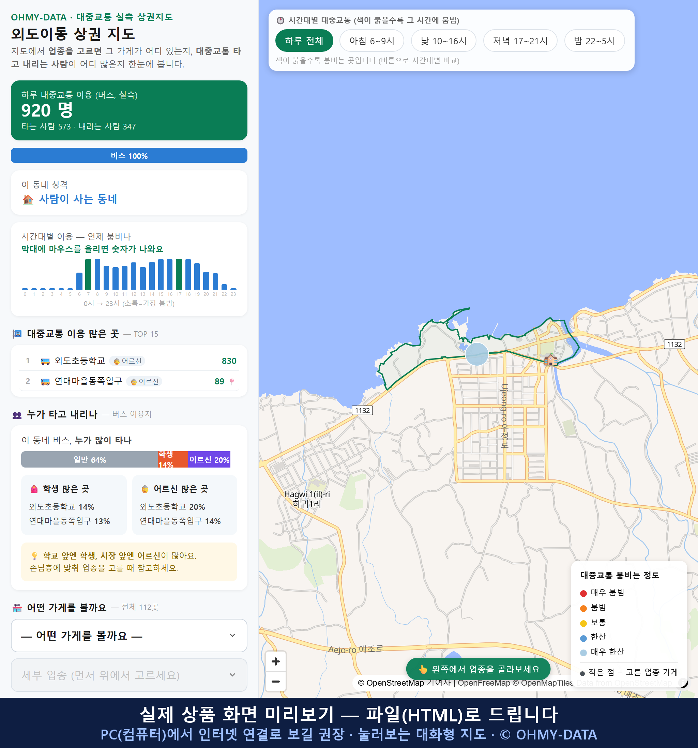Click the bus icon beside 연대마을동쪽입구
Image resolution: width=698 pixels, height=748 pixels.
(45, 382)
